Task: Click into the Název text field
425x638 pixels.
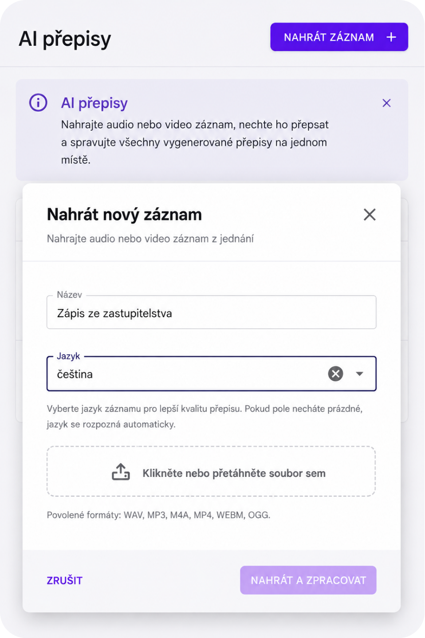Action: (212, 313)
